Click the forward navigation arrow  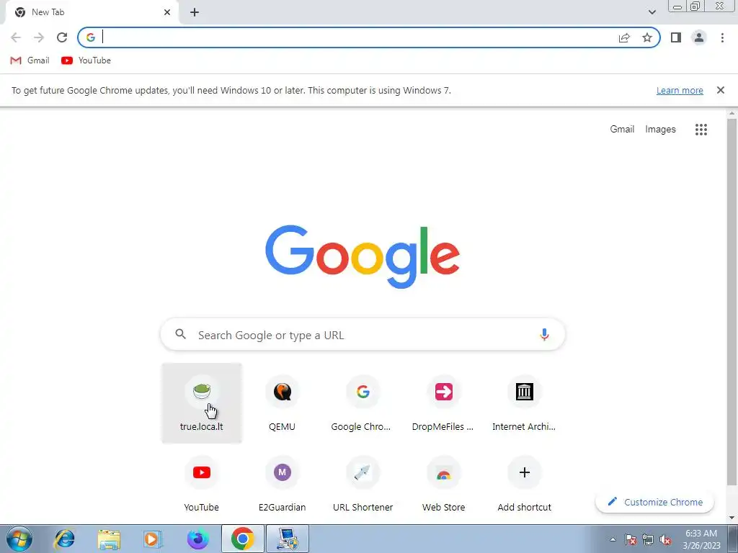pyautogui.click(x=39, y=37)
